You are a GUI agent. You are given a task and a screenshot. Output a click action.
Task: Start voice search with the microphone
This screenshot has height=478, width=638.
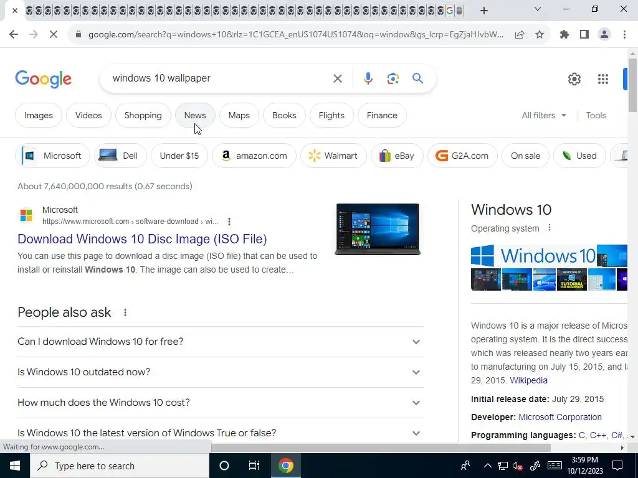368,78
